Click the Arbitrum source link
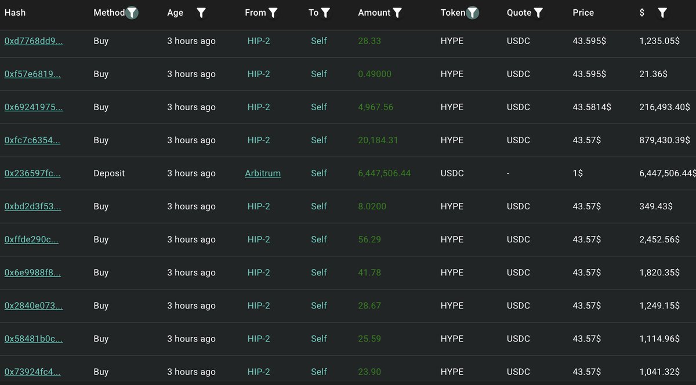This screenshot has height=385, width=696. 263,173
